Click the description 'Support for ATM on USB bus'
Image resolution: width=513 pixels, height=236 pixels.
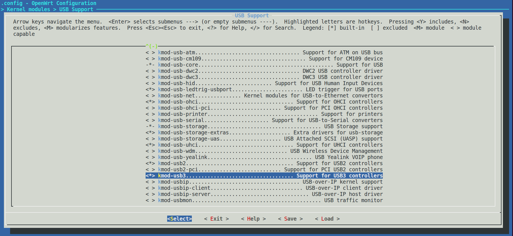(x=343, y=53)
